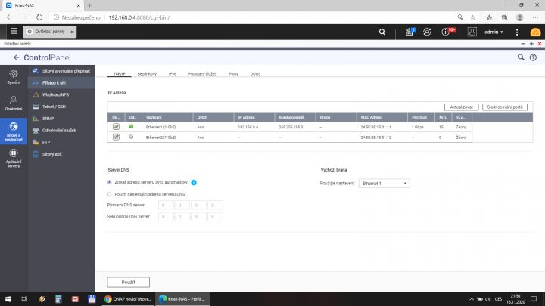The height and width of the screenshot is (306, 545).
Task: Switch to the TCP/IP tab
Action: click(120, 74)
